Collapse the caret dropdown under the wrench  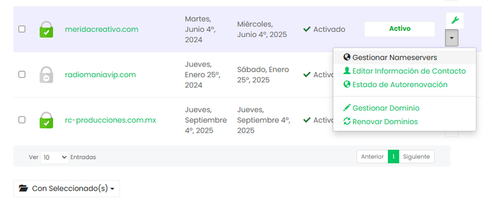[452, 38]
